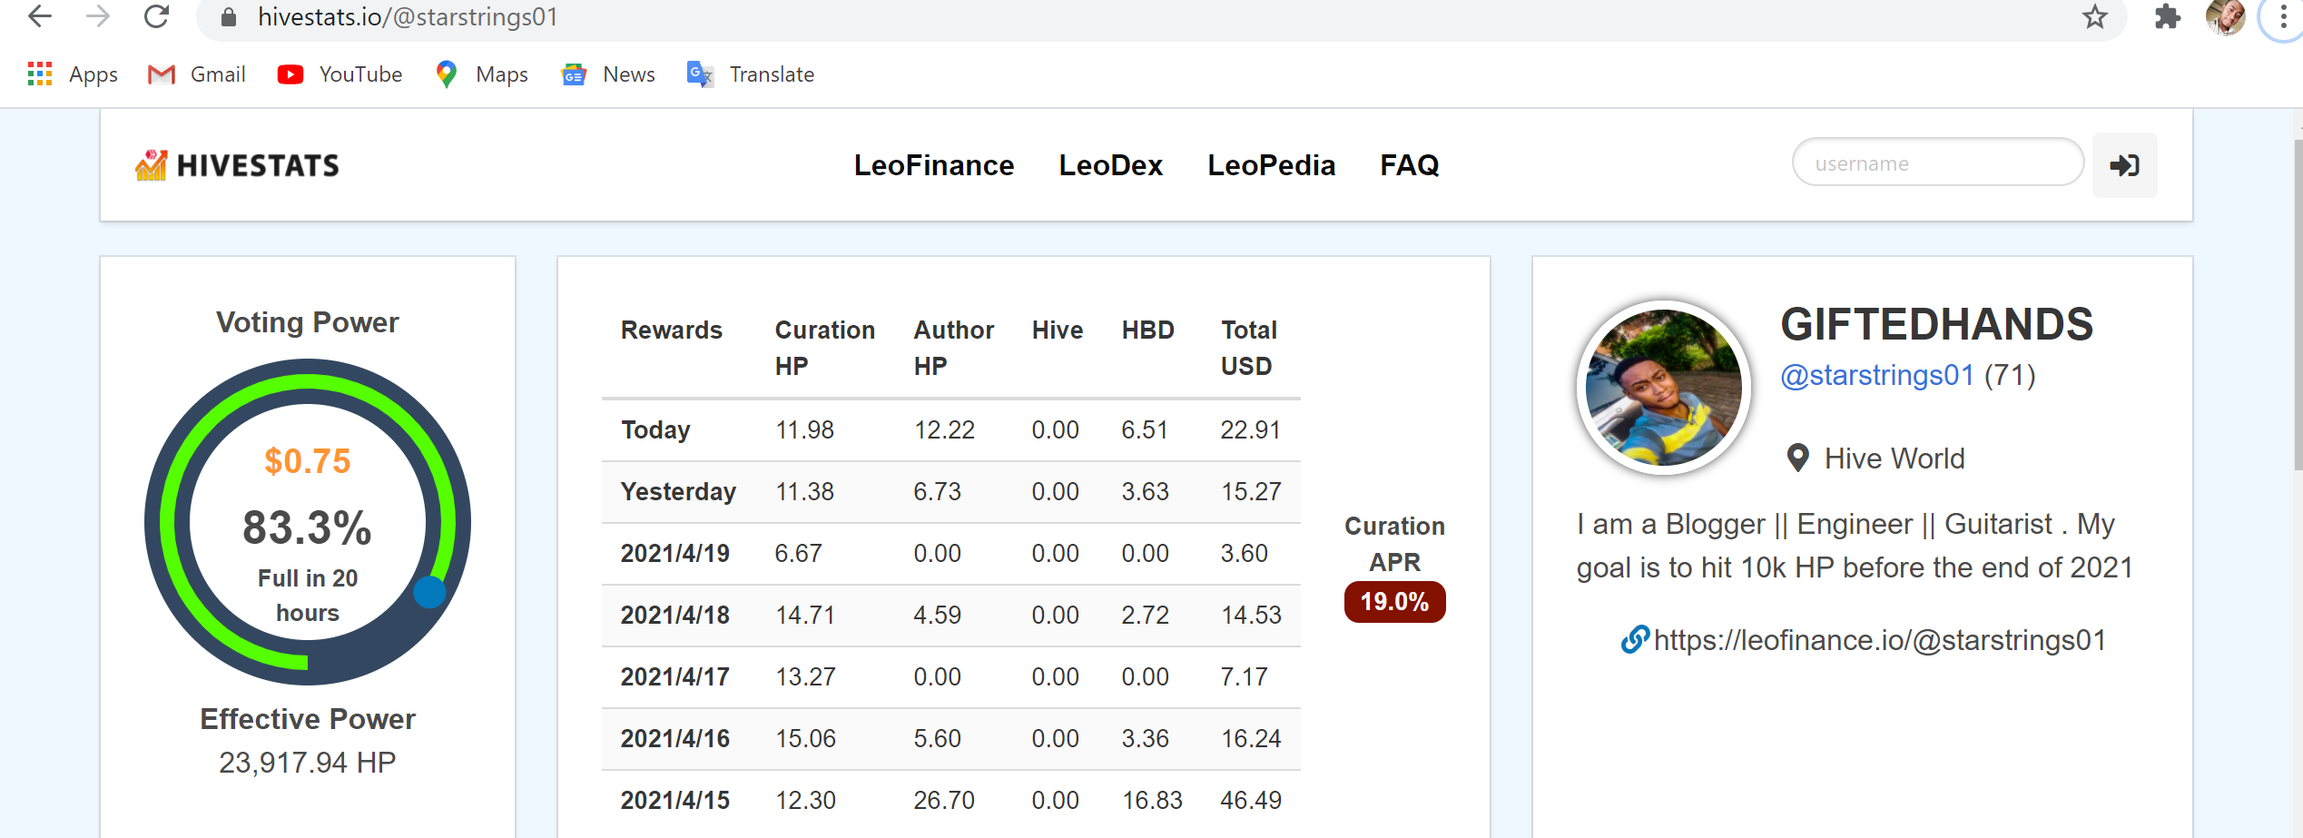Click the padlock site info icon
The height and width of the screenshot is (838, 2303).
coord(229,17)
